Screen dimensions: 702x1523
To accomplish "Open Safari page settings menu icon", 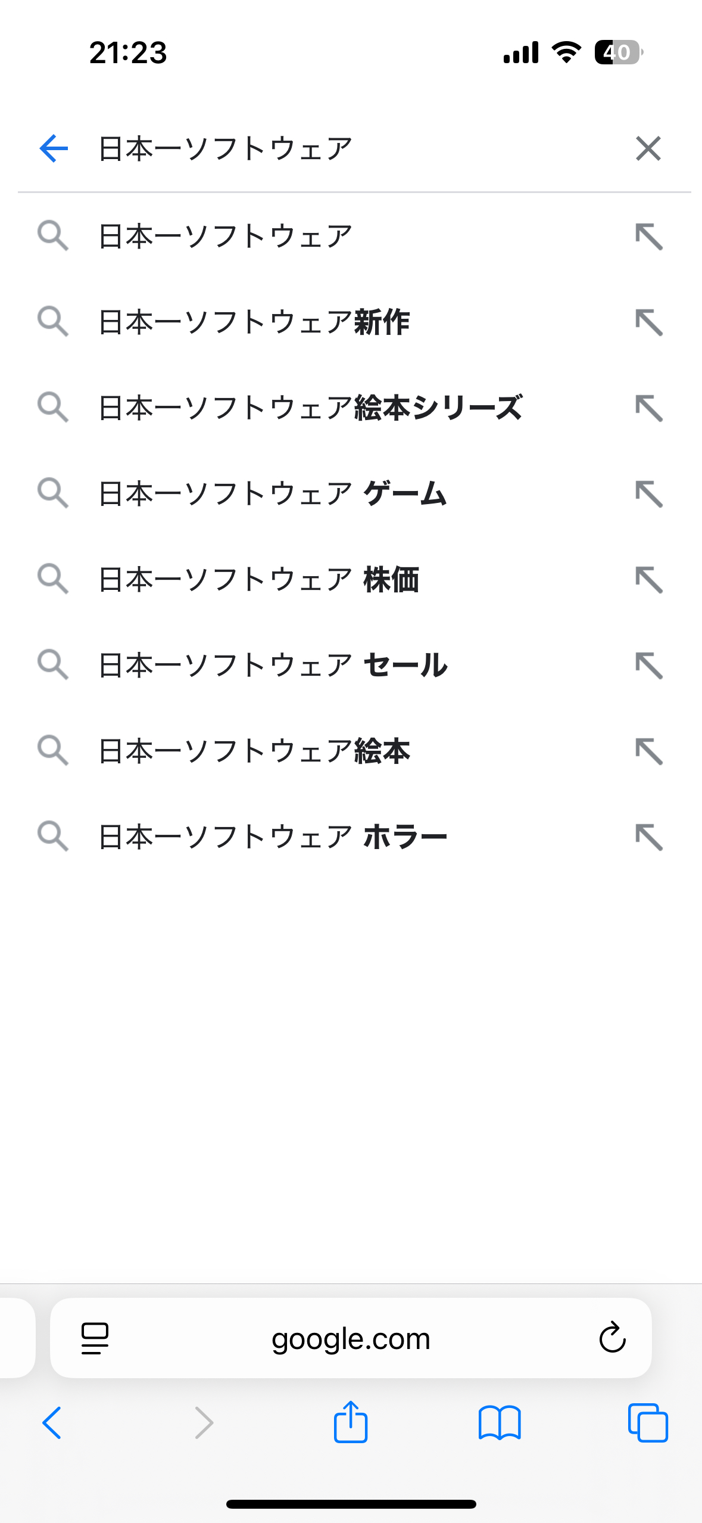I will [x=95, y=1338].
